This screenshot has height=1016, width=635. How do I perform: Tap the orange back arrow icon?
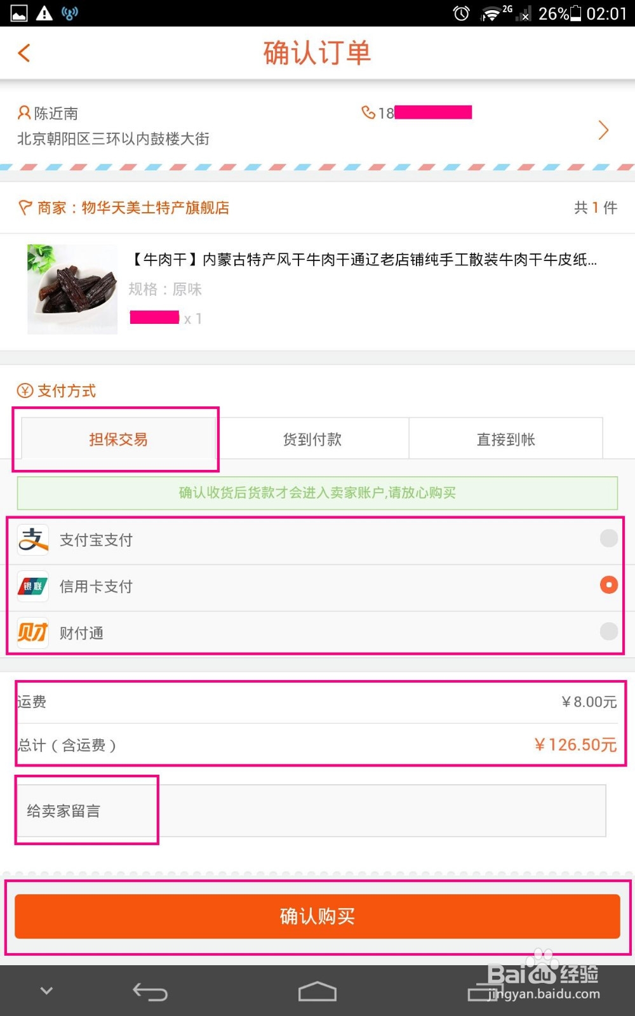pos(25,53)
